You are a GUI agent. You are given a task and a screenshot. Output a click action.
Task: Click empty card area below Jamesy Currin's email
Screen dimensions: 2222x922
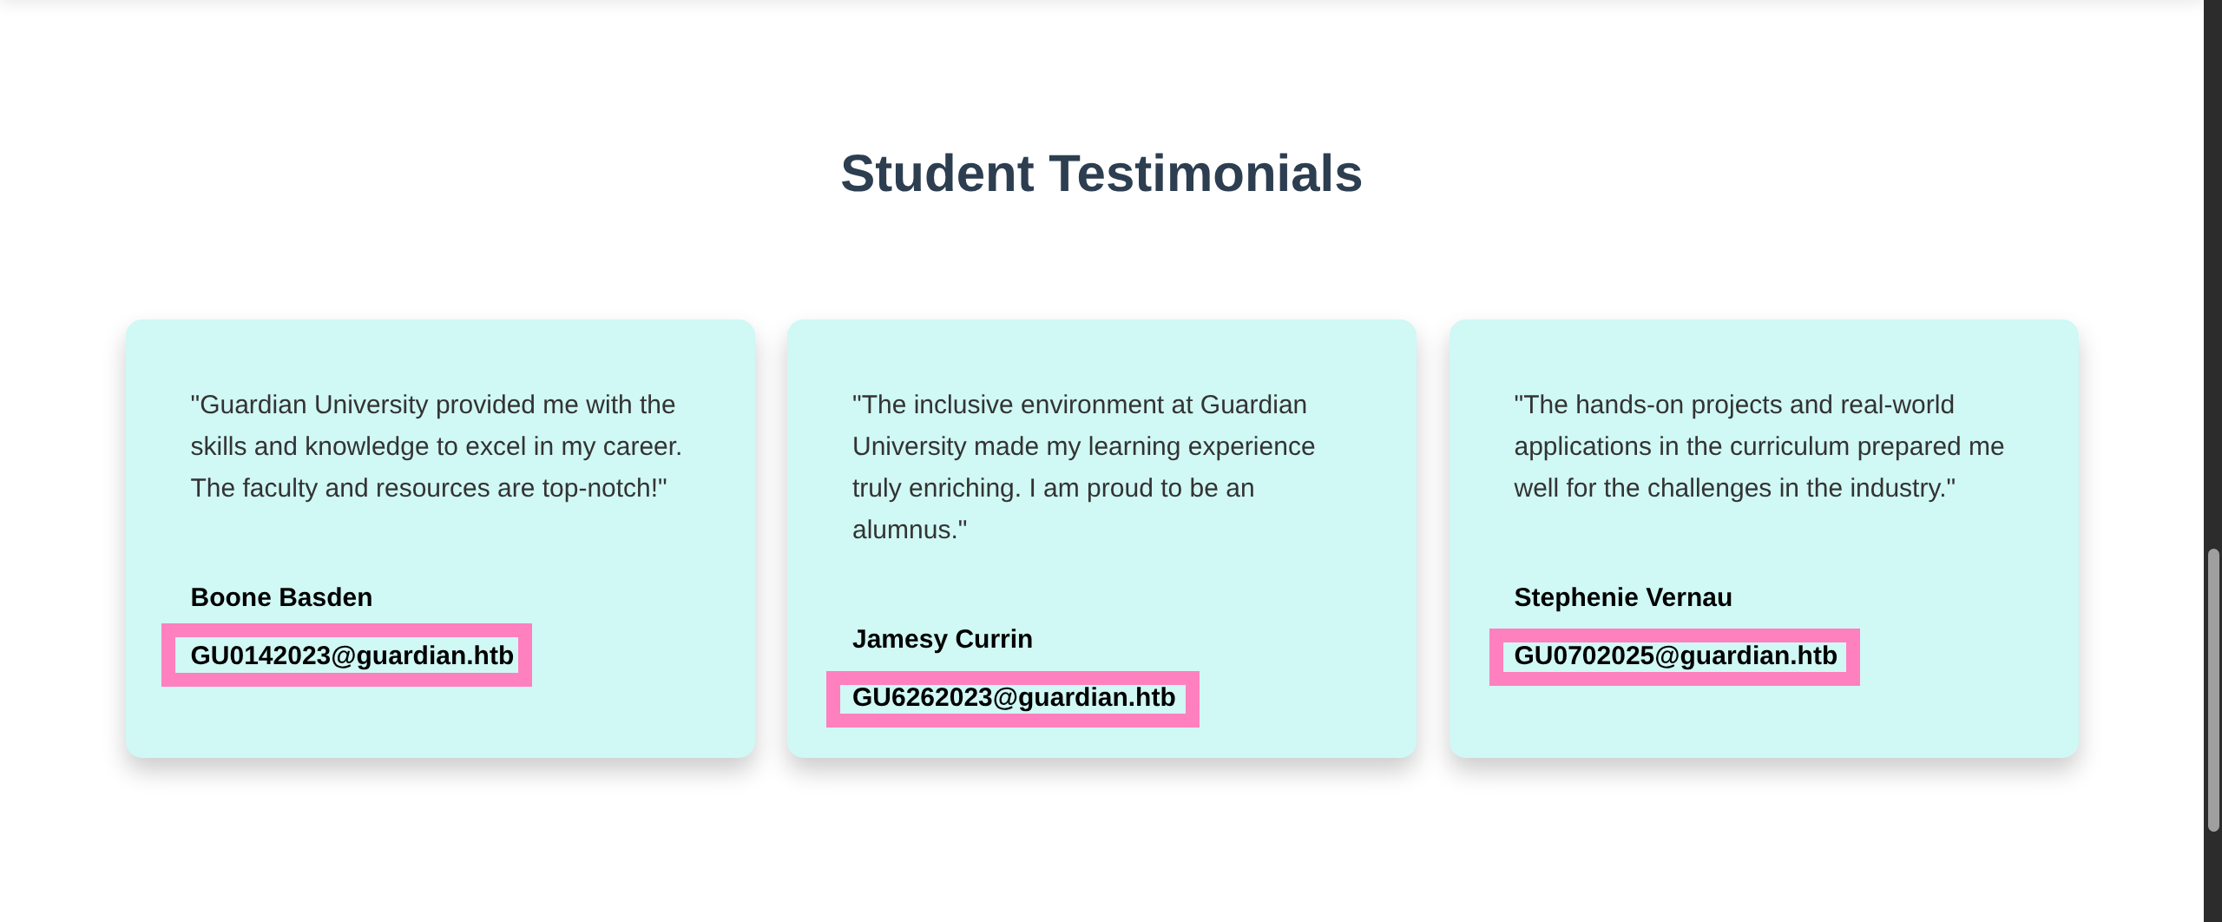point(1101,742)
